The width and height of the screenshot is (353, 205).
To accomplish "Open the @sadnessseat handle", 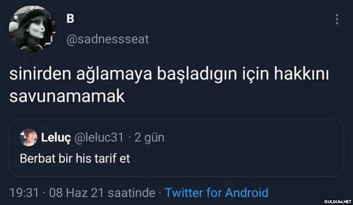I will click(x=107, y=39).
